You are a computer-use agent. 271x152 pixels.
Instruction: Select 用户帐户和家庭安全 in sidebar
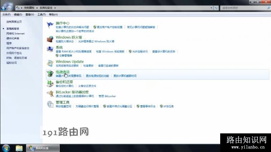tap(18, 48)
